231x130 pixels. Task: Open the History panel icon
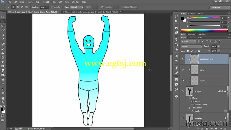(176, 16)
